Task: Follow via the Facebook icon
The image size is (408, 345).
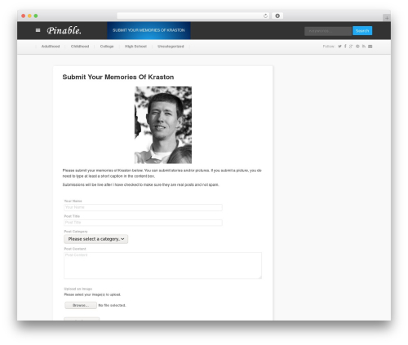Action: tap(345, 46)
